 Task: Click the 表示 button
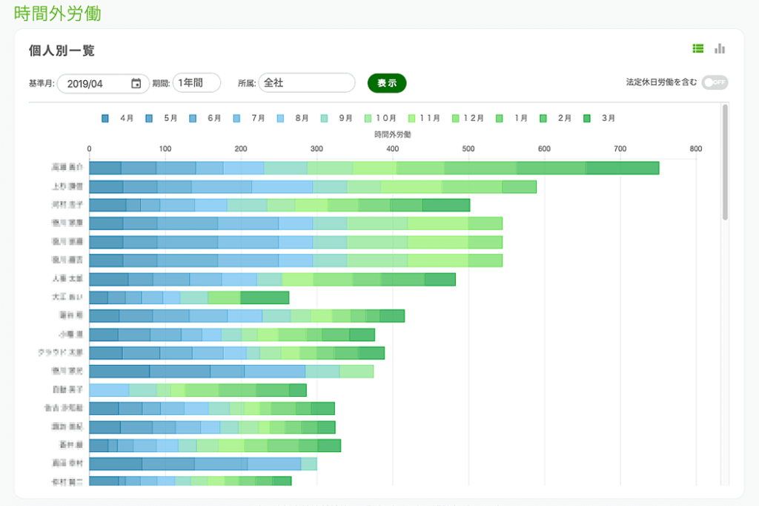coord(387,83)
